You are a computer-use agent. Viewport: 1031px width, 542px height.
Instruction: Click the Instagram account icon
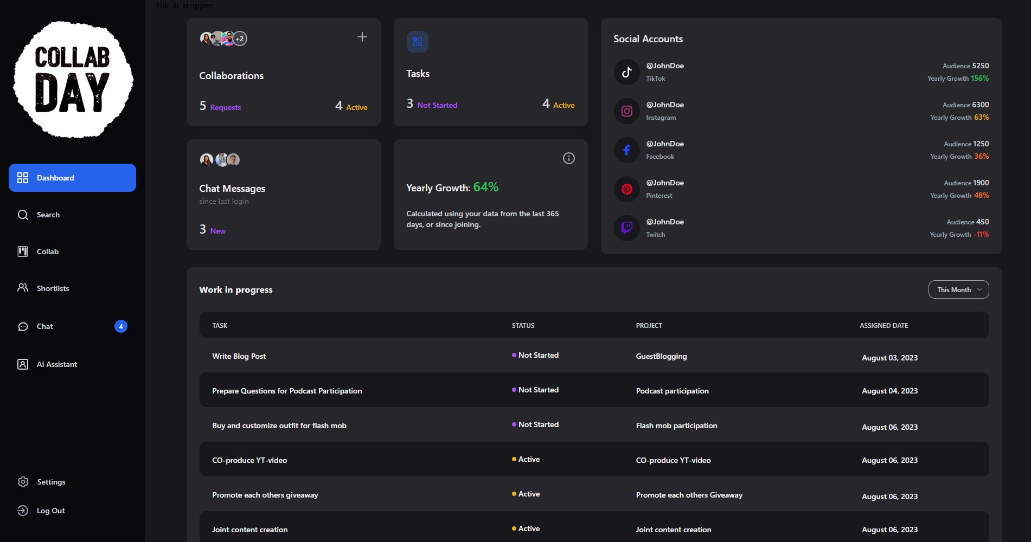[x=626, y=111]
